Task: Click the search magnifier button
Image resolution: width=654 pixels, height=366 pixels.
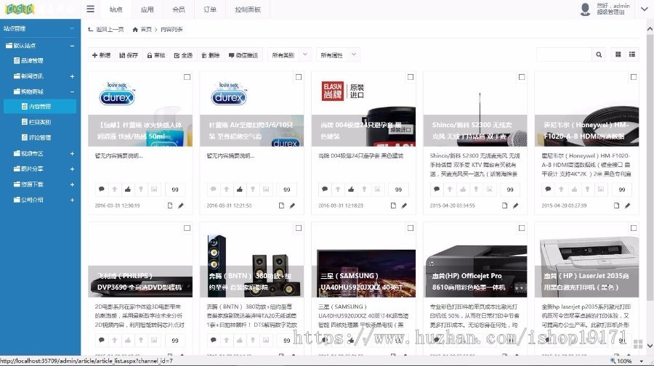Action: (x=599, y=54)
